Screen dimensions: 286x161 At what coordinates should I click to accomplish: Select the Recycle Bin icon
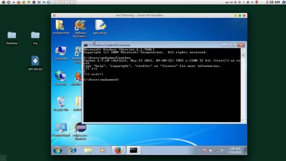[61, 104]
